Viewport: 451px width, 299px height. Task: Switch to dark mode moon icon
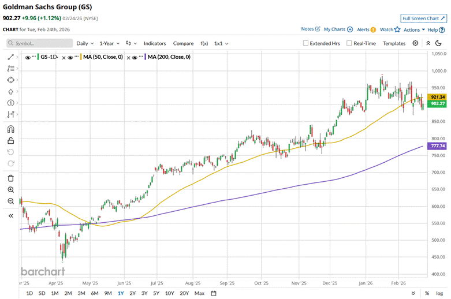(x=428, y=43)
